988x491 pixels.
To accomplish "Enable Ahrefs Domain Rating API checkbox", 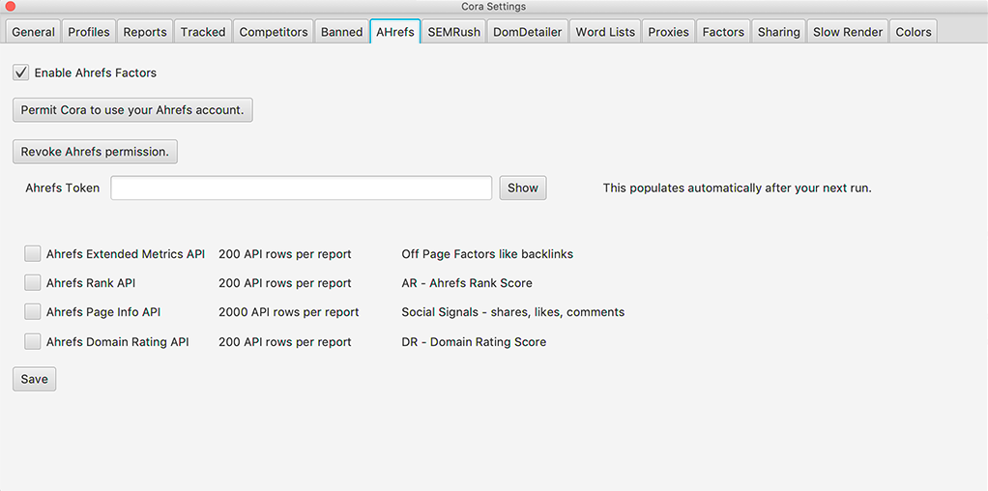I will 33,341.
